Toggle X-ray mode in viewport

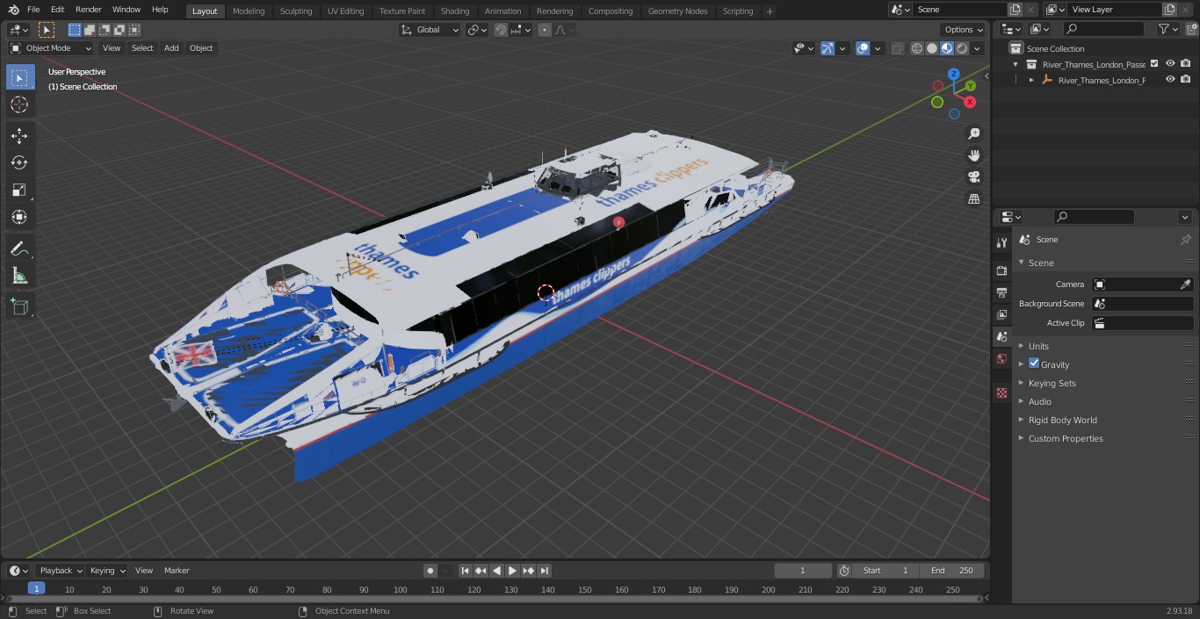pos(897,49)
